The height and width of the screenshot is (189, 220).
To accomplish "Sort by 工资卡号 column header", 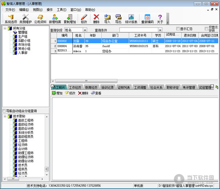I will coord(140,35).
